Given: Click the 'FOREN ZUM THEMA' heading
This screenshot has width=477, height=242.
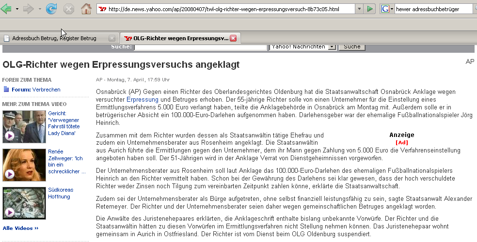Looking at the screenshot, I should coord(27,80).
